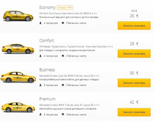
Task: Click the passenger icon in the Business row
Action: (x=41, y=85)
